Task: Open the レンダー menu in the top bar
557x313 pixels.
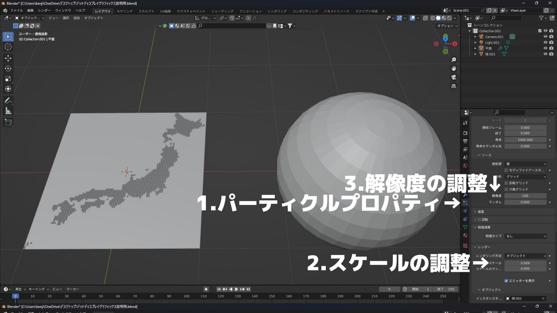Action: (44, 10)
